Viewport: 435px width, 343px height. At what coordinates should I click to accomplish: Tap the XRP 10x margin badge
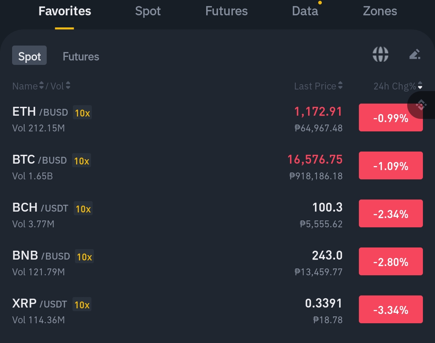pyautogui.click(x=82, y=304)
